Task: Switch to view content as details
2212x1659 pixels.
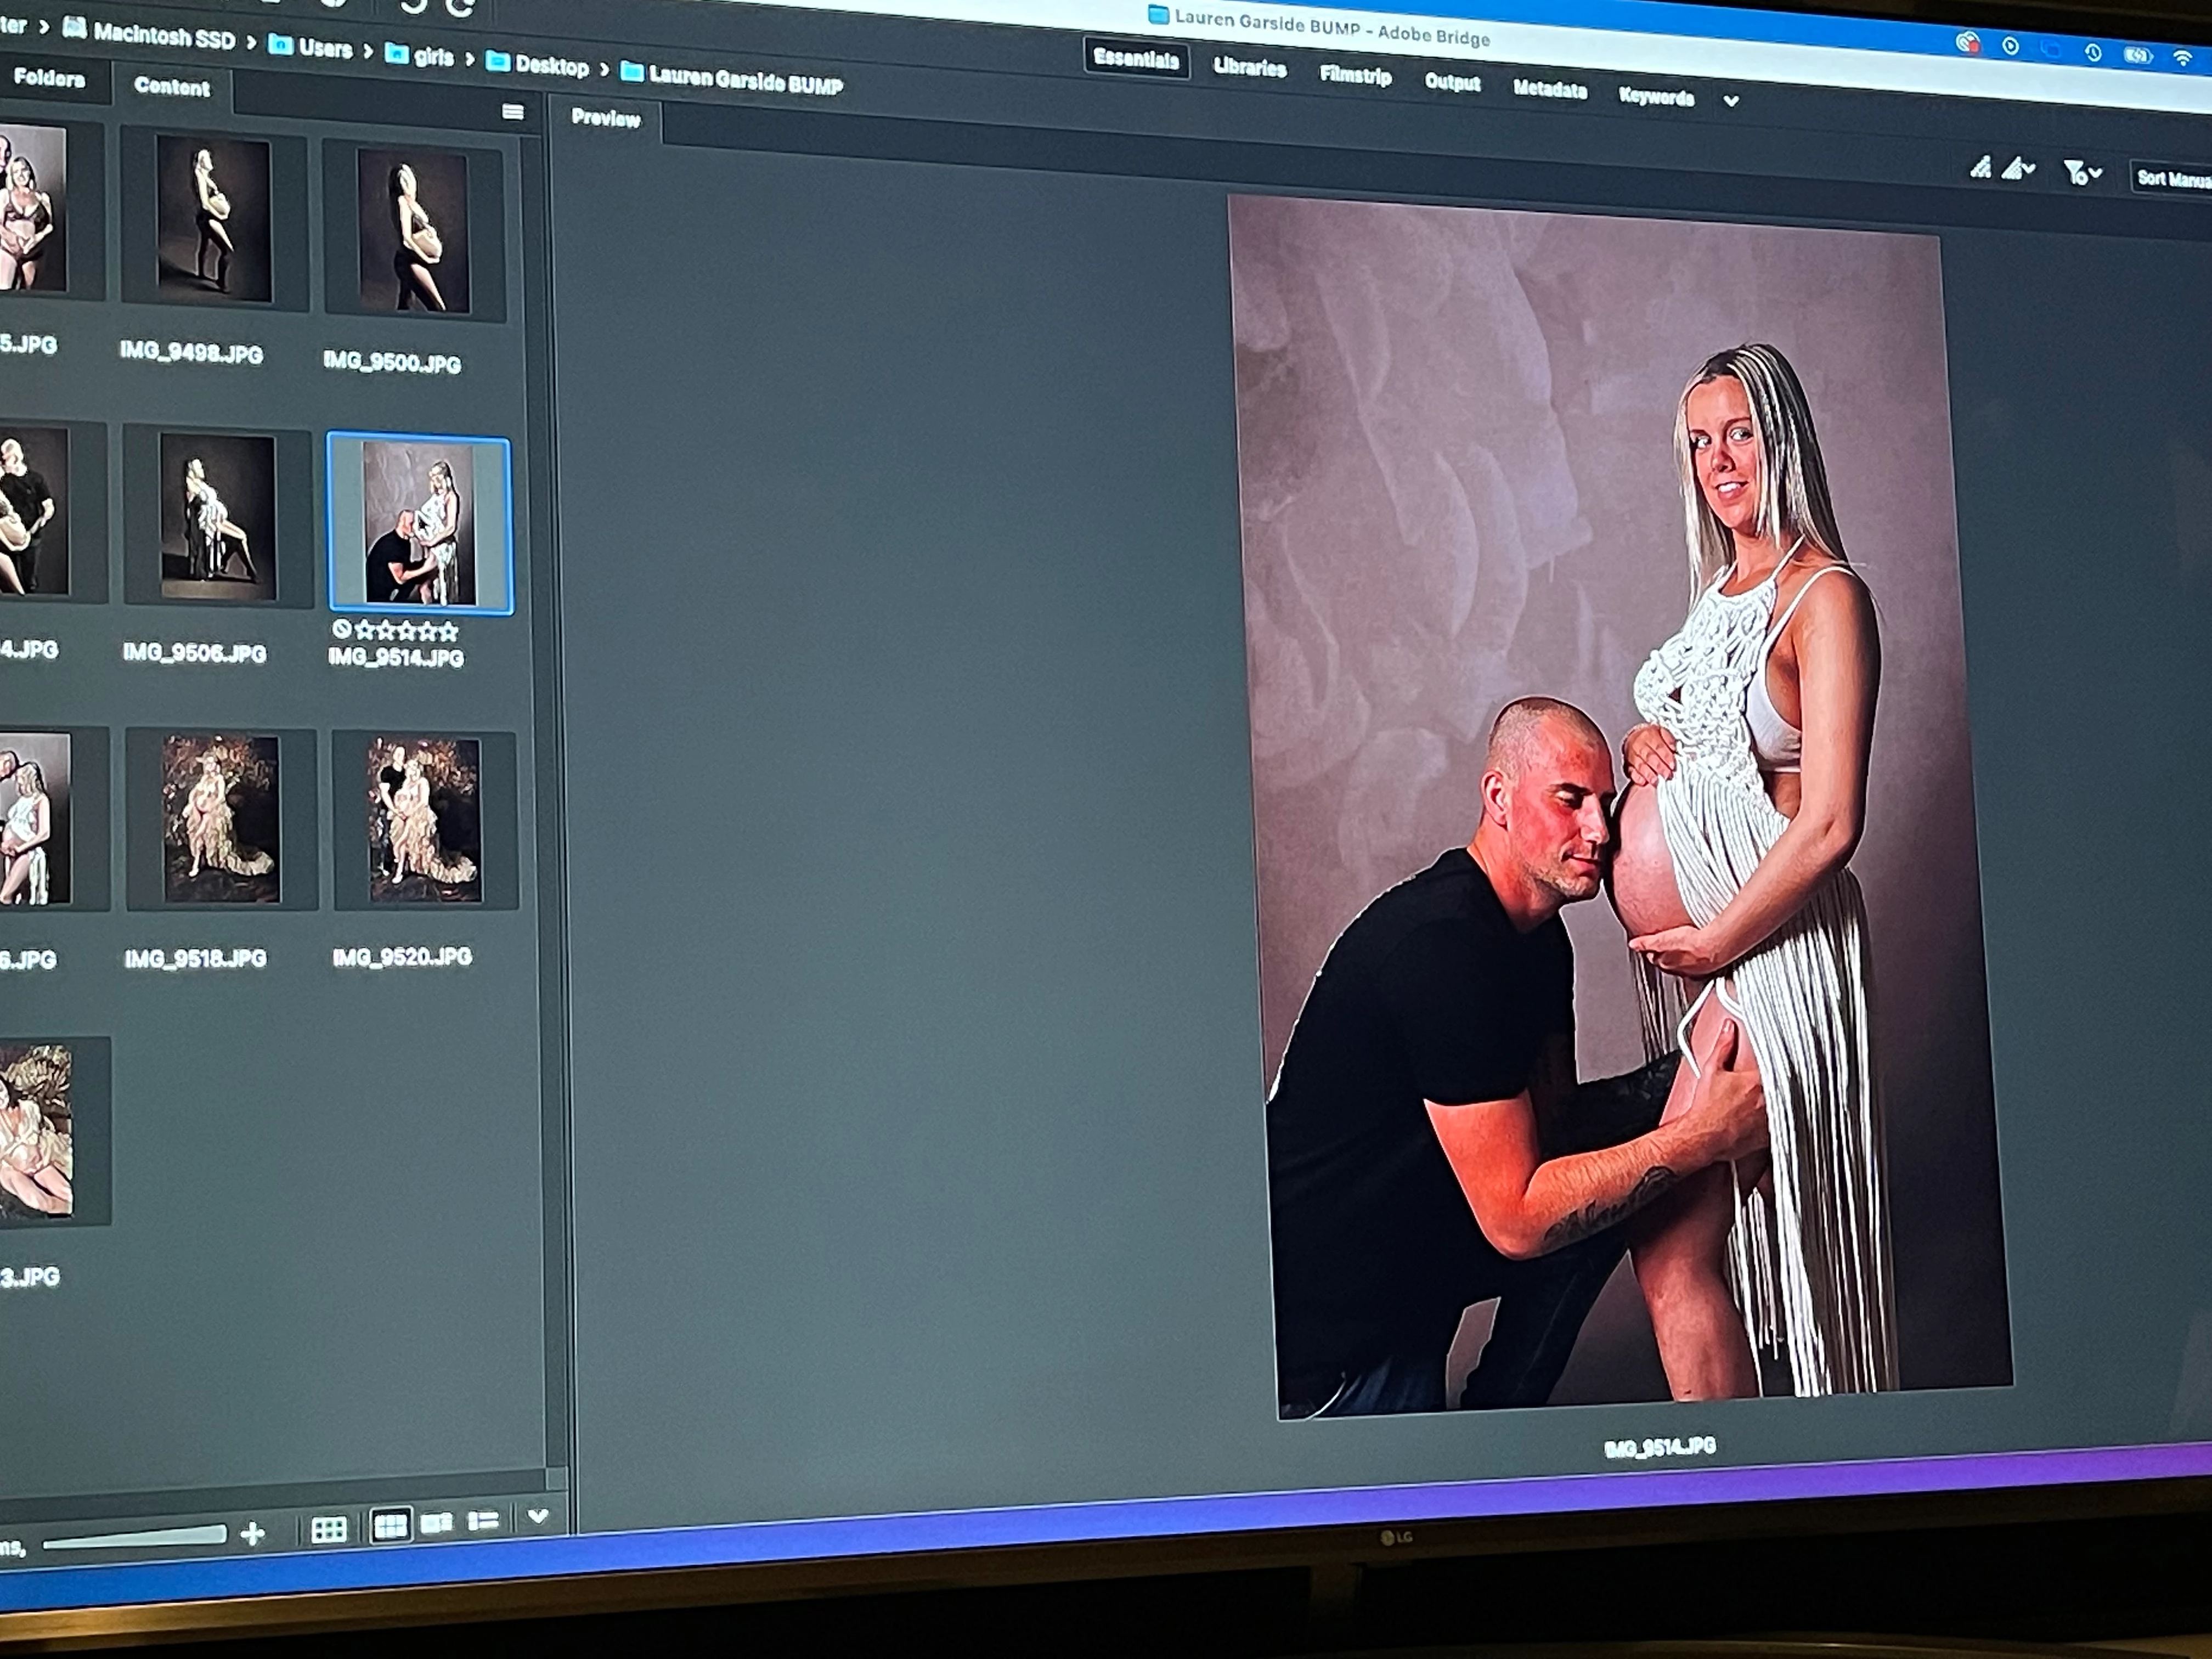Action: pyautogui.click(x=436, y=1523)
